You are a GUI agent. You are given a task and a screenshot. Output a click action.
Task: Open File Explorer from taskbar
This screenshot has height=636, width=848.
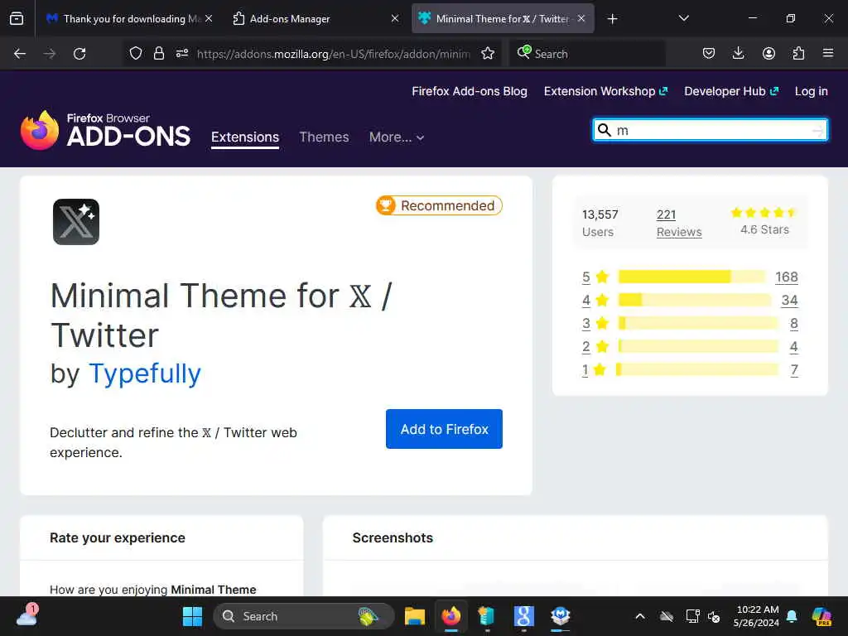point(415,616)
